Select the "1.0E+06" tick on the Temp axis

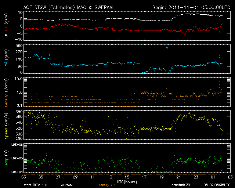tap(17, 145)
